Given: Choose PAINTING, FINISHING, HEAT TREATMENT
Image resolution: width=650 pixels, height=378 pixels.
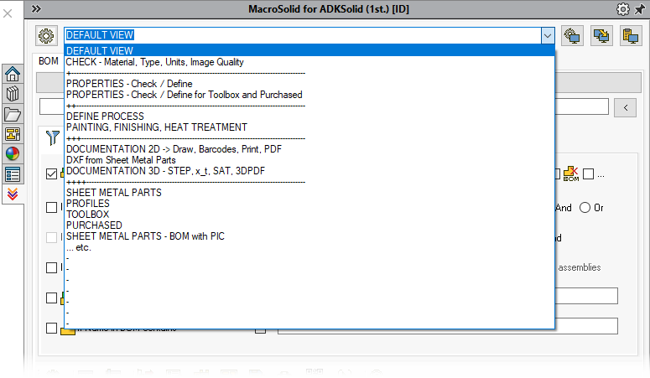Looking at the screenshot, I should 309,127.
